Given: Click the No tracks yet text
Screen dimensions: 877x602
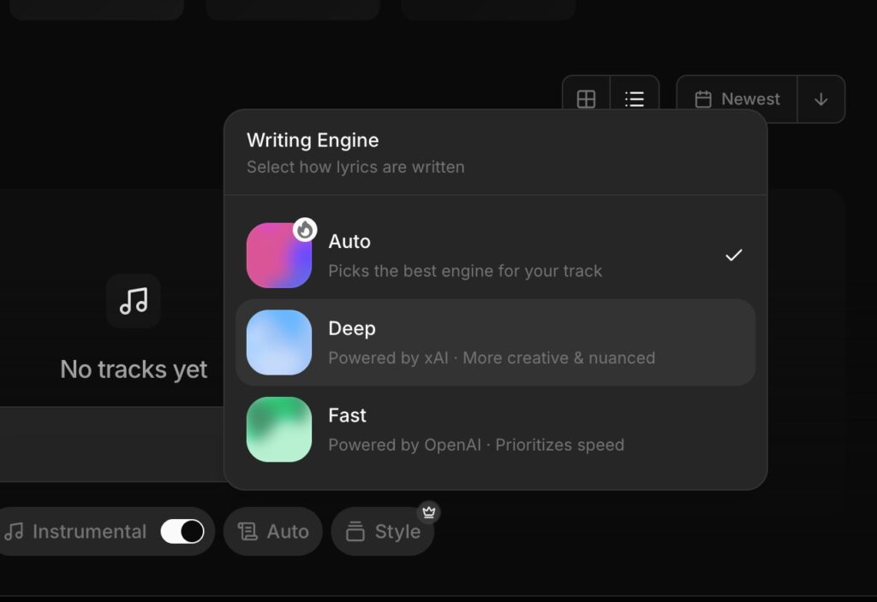Looking at the screenshot, I should 133,369.
